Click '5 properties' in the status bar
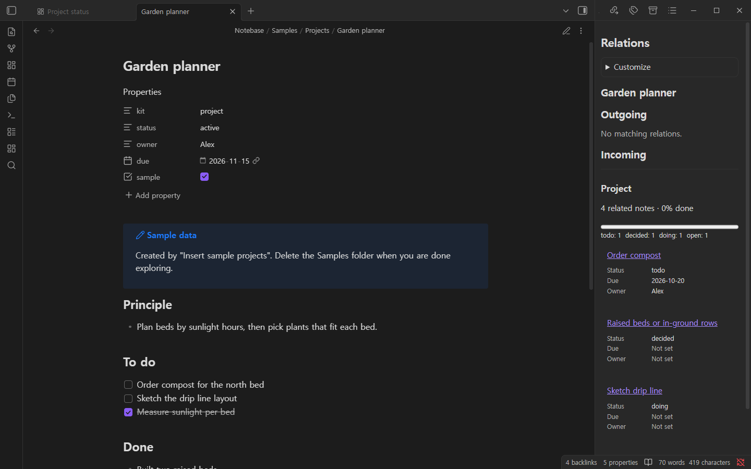Screen dimensions: 751x469 (621, 462)
